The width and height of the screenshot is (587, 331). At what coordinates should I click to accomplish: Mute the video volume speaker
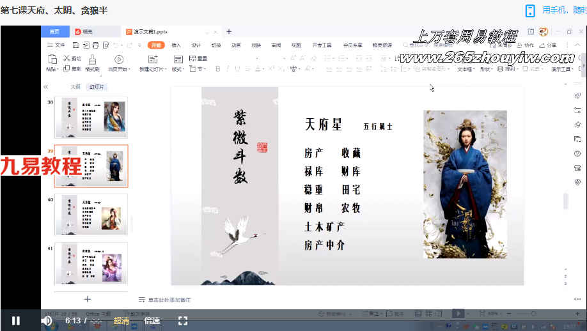click(47, 321)
